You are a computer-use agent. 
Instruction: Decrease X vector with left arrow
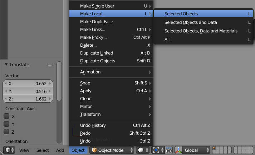click(6, 83)
